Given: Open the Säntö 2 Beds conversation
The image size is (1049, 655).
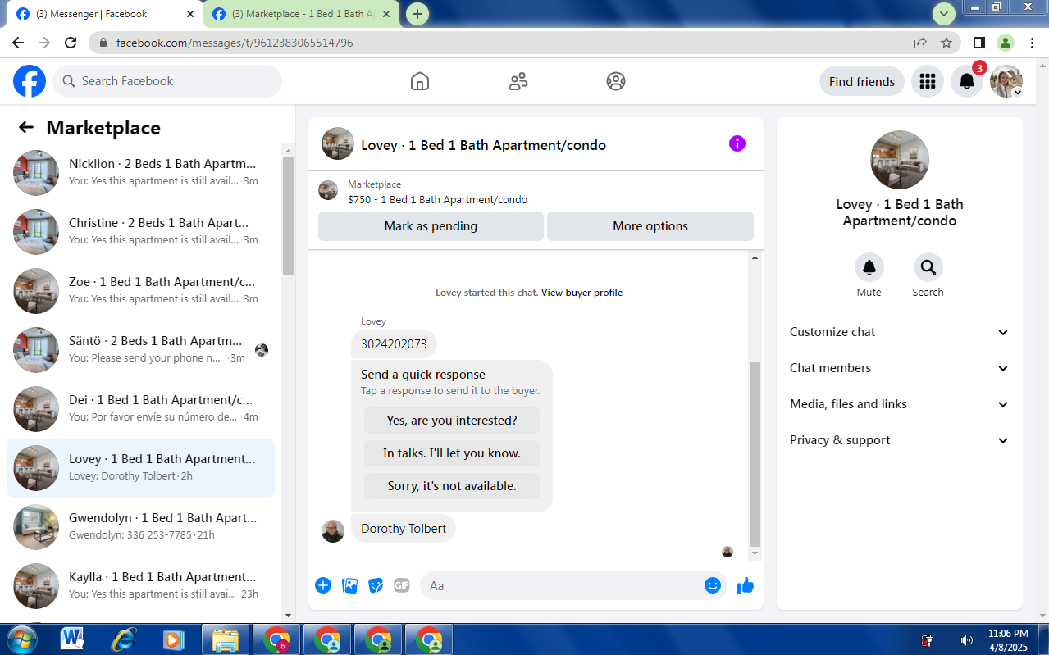Looking at the screenshot, I should point(141,349).
